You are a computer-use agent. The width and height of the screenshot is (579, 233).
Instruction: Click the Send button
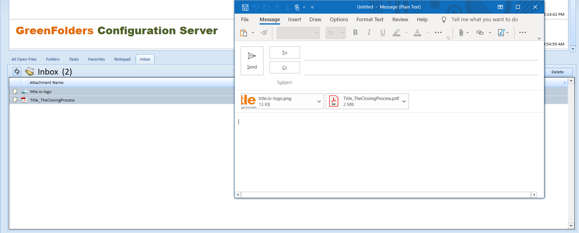pyautogui.click(x=252, y=61)
